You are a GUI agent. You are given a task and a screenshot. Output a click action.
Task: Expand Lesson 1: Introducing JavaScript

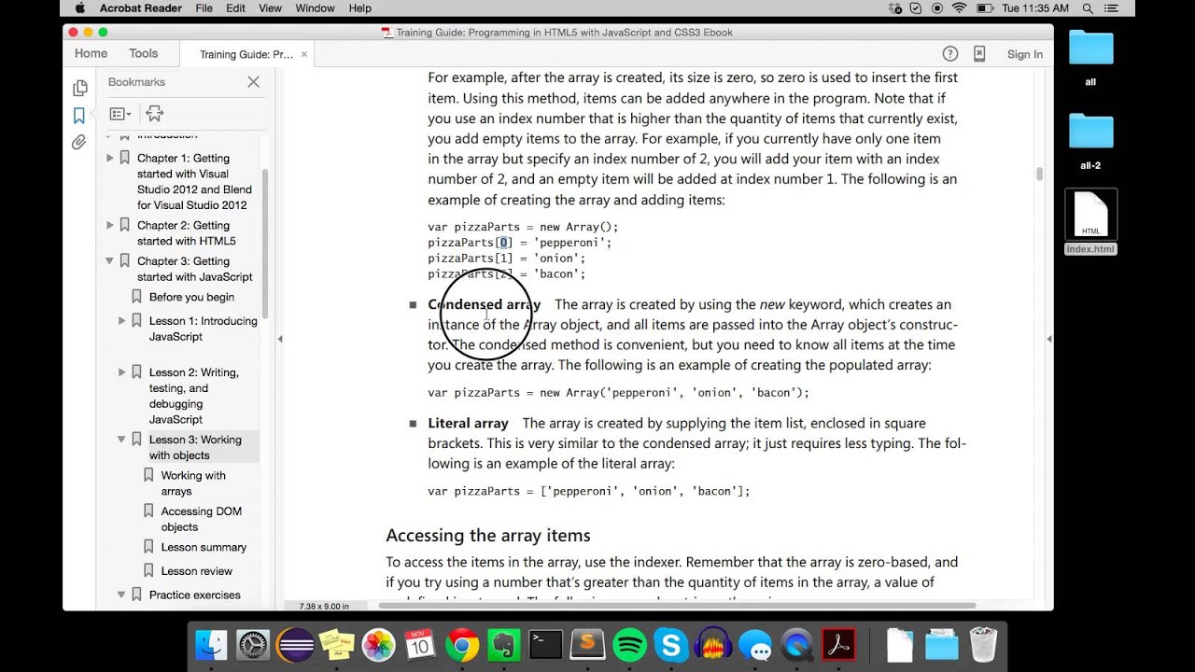122,320
